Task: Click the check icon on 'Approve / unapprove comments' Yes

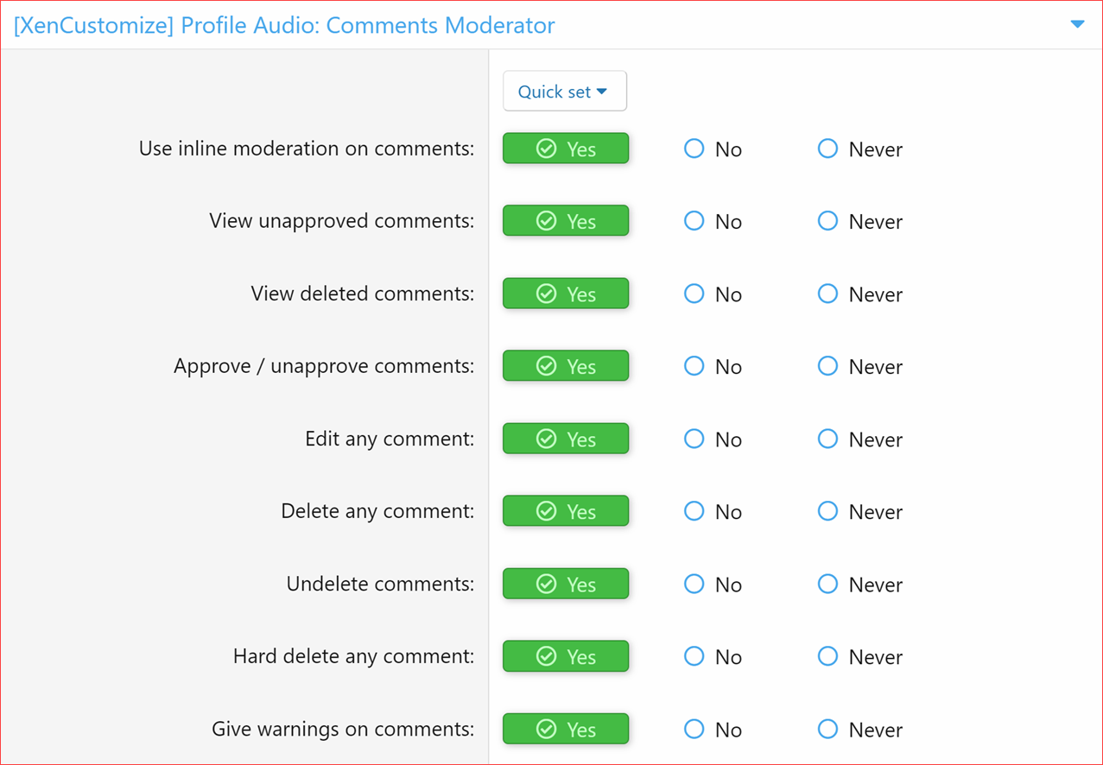Action: tap(547, 365)
